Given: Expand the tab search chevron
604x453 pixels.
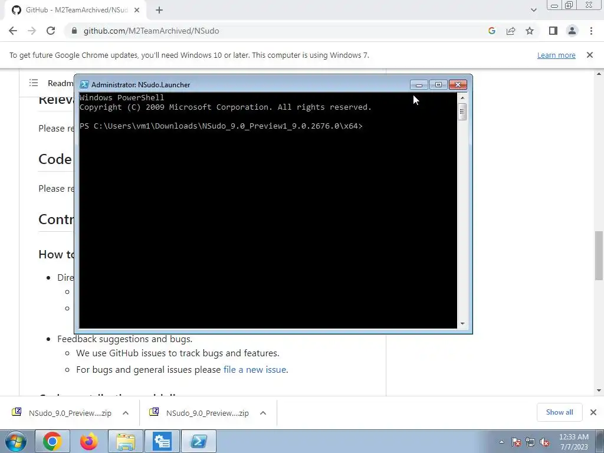Looking at the screenshot, I should pos(533,11).
